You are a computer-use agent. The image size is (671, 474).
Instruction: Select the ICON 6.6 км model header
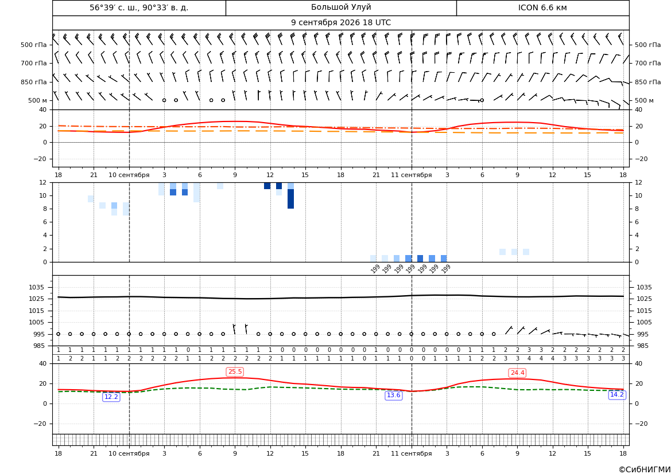(x=542, y=7)
